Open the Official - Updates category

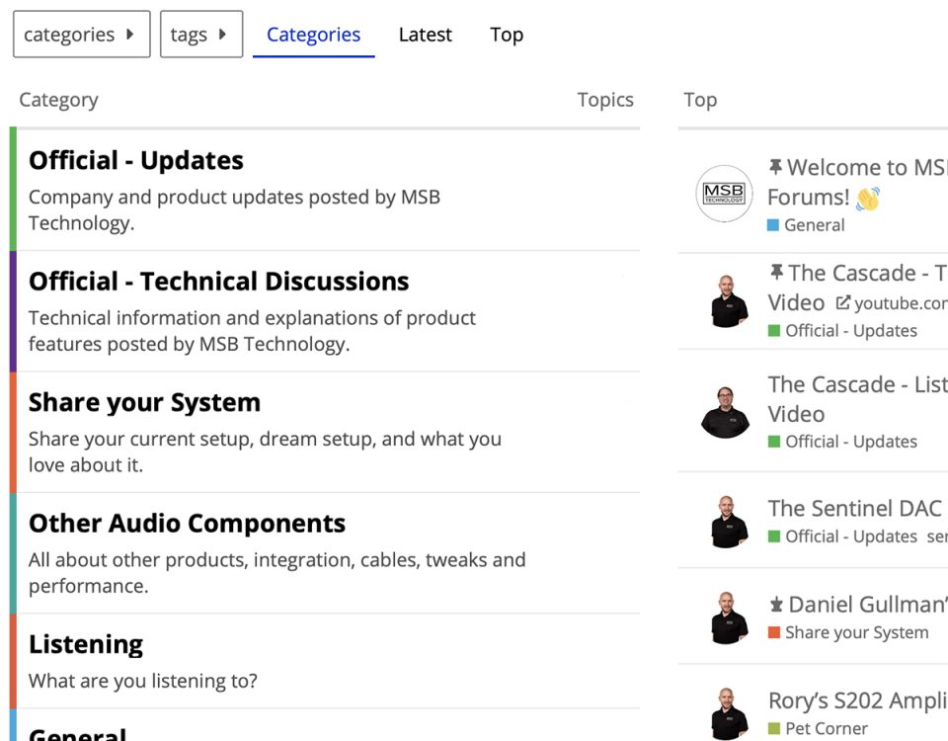136,160
